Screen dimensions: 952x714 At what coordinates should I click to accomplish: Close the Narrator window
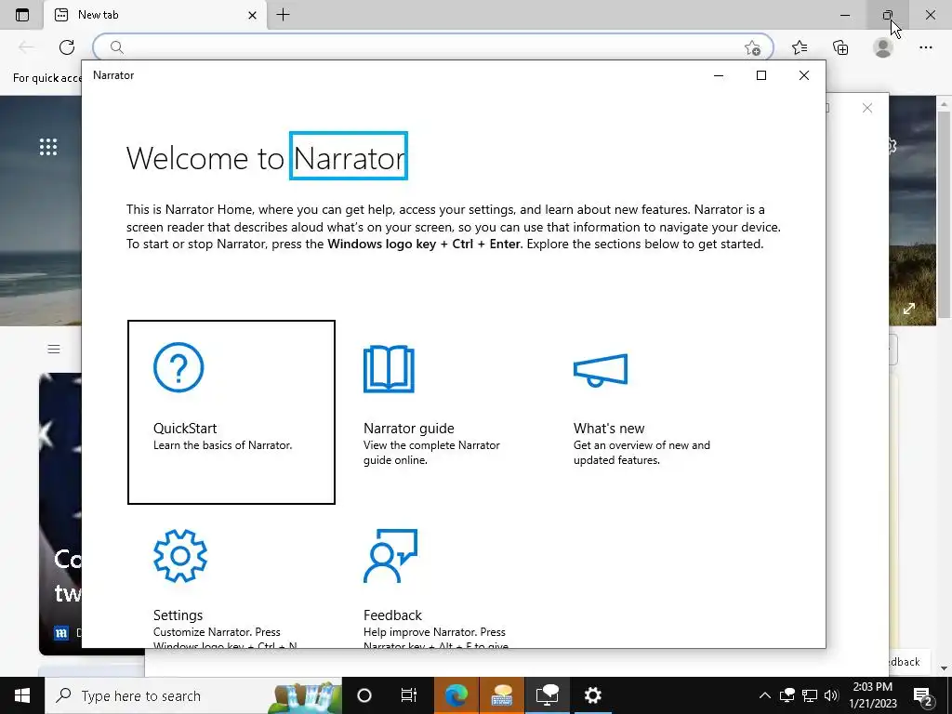pyautogui.click(x=804, y=75)
